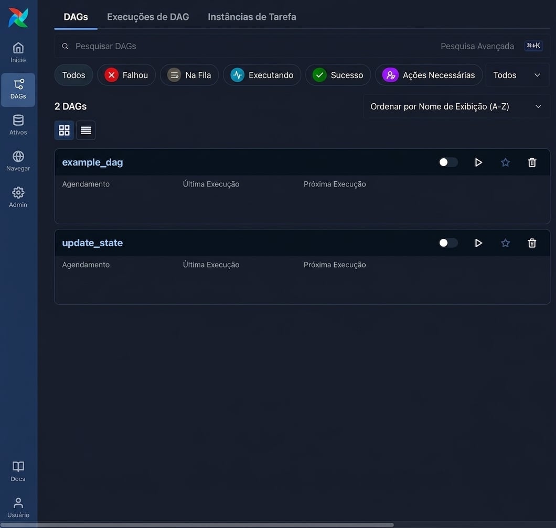The width and height of the screenshot is (556, 528).
Task: Go to Início in sidebar
Action: (x=18, y=52)
